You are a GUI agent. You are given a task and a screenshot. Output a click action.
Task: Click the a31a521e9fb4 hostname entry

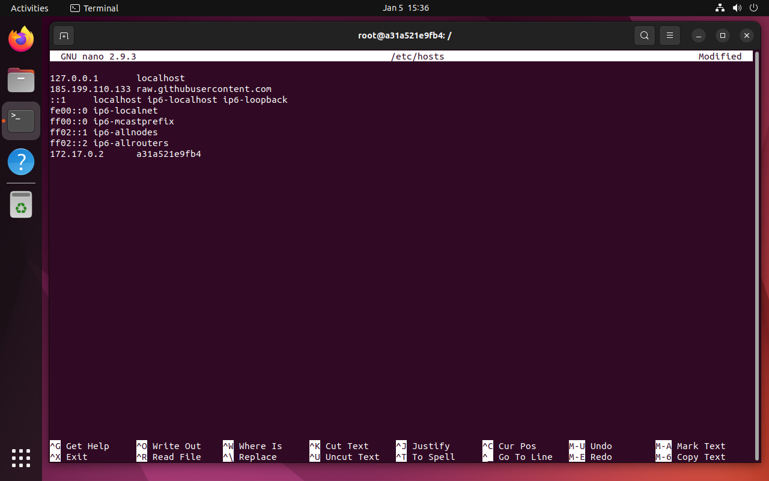pyautogui.click(x=168, y=154)
